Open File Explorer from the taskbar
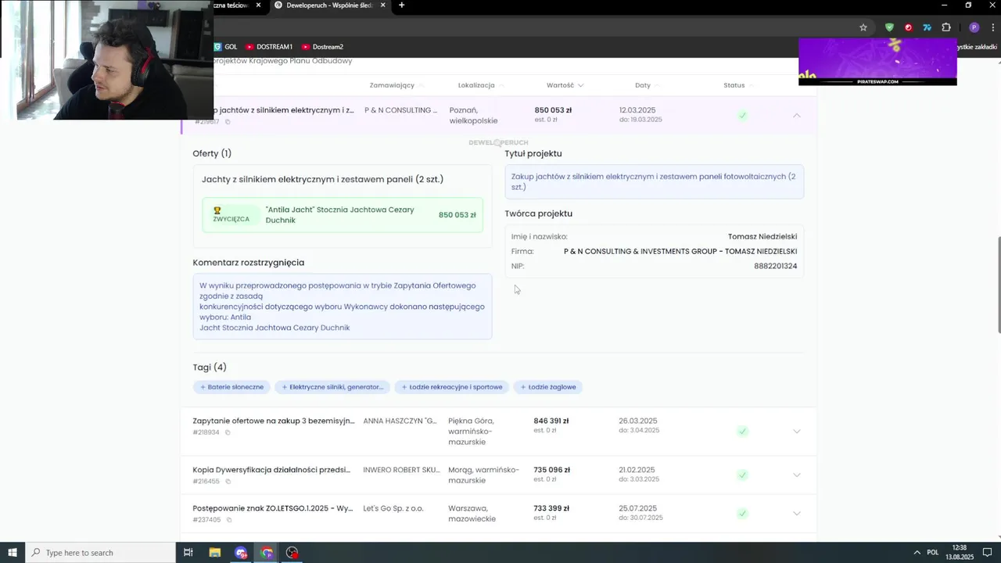This screenshot has width=1001, height=563. 214,553
